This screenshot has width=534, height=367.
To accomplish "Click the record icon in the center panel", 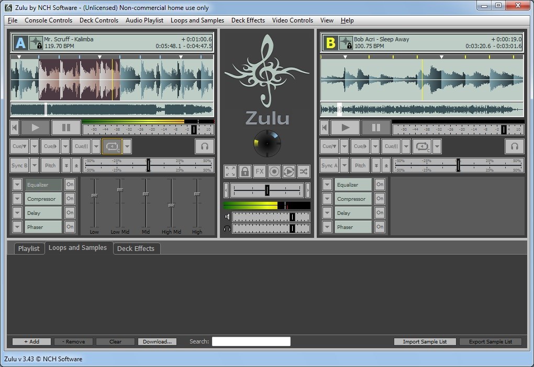I will tap(274, 171).
